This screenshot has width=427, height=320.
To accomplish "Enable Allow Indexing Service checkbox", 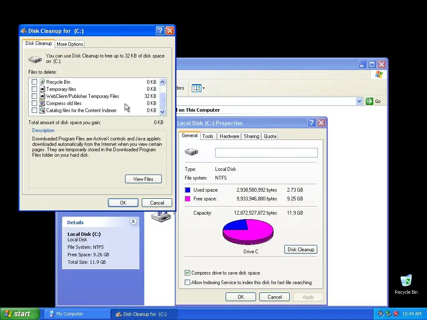I will [x=187, y=282].
